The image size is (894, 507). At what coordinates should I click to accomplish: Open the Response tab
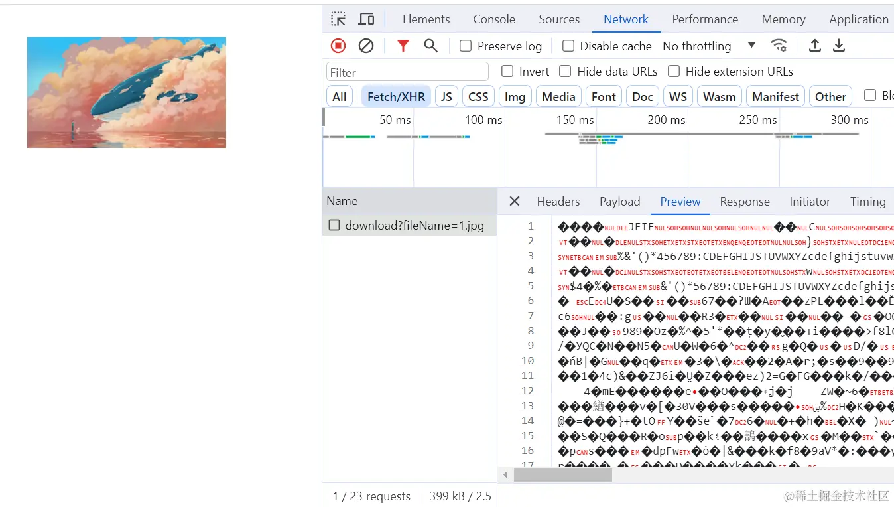tap(744, 201)
